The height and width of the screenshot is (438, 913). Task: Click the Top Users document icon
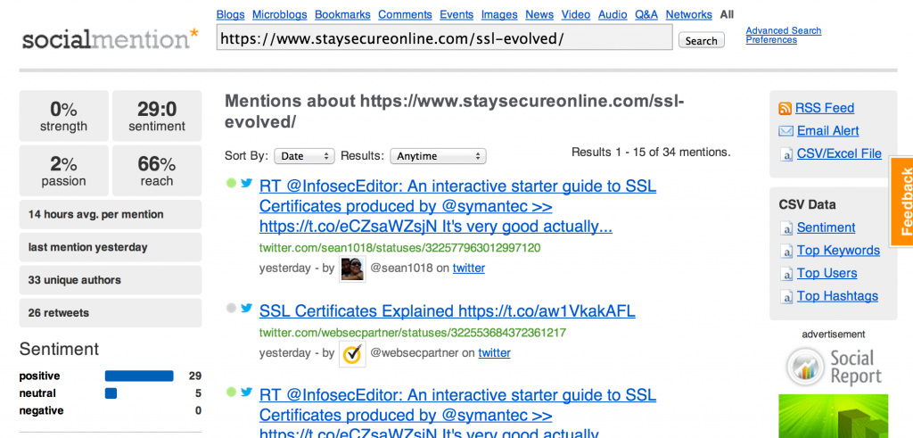(786, 274)
